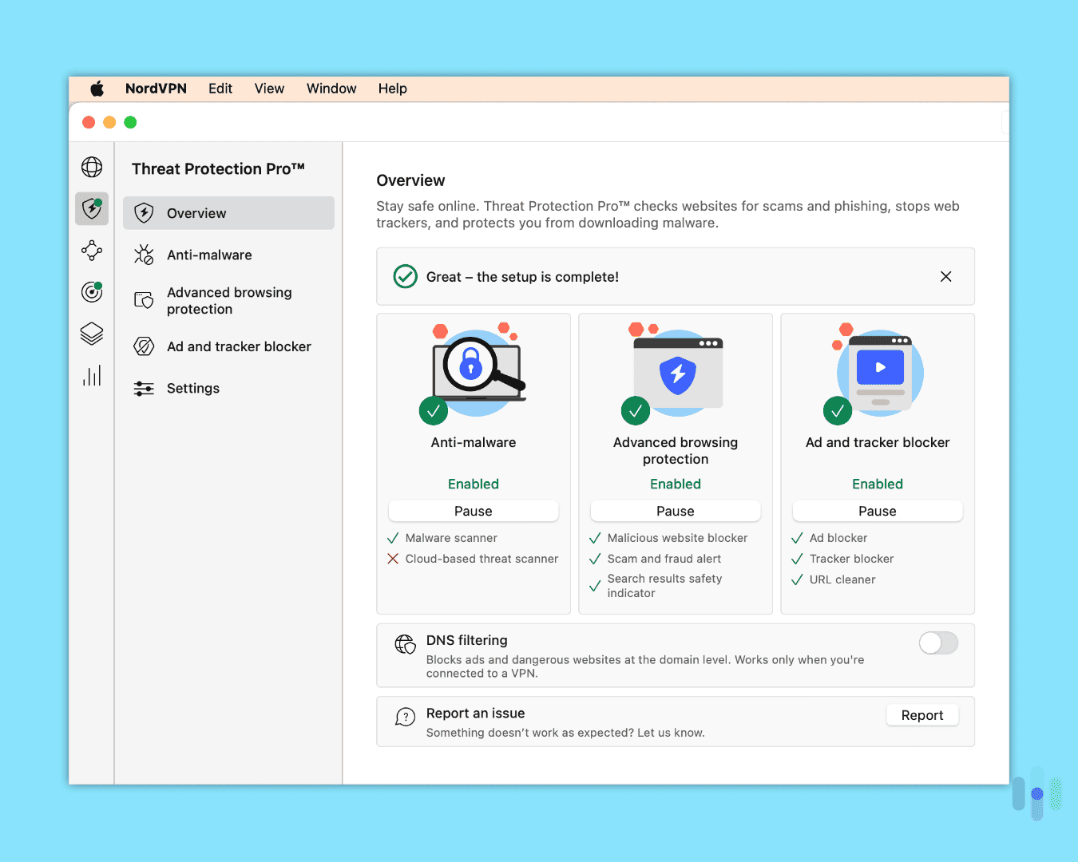Switch to the Overview section
The image size is (1078, 862).
point(196,213)
